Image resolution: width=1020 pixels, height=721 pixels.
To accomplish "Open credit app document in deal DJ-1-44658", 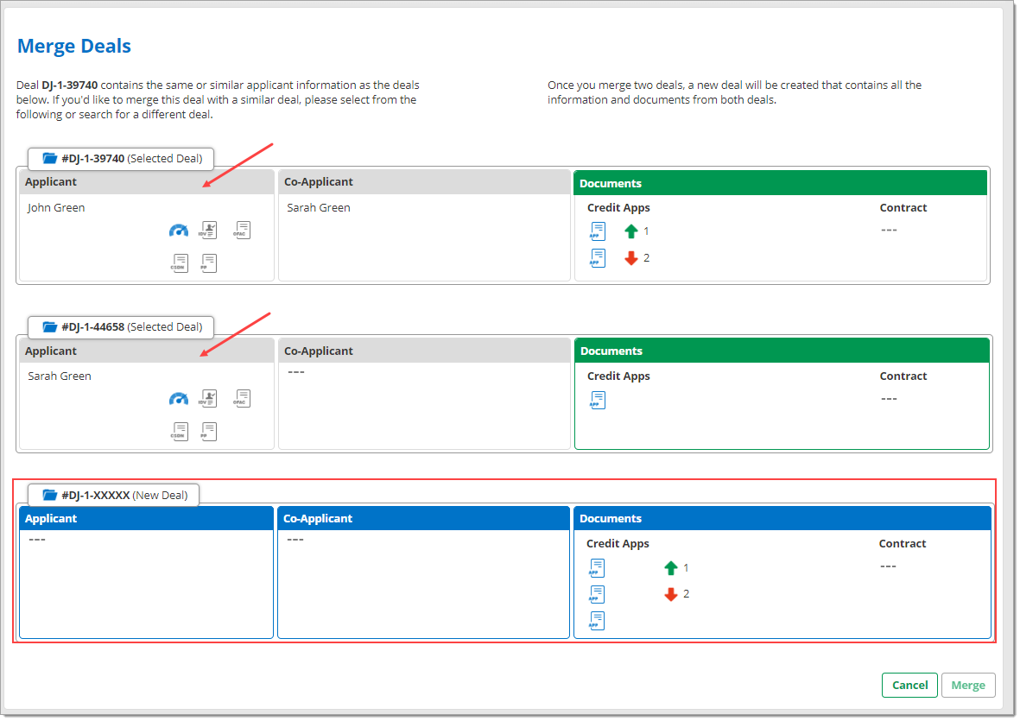I will coord(597,400).
